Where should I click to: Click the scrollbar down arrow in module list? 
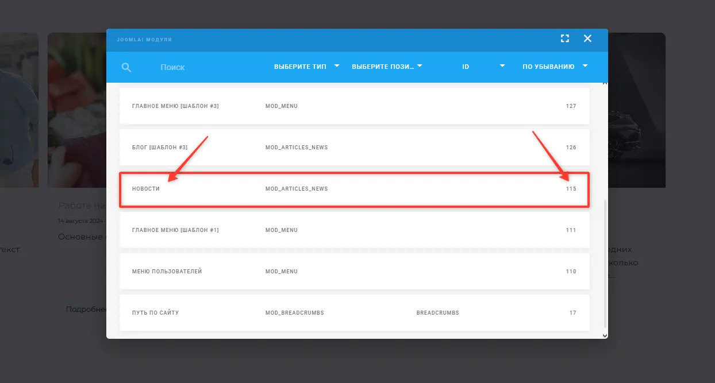(x=604, y=335)
